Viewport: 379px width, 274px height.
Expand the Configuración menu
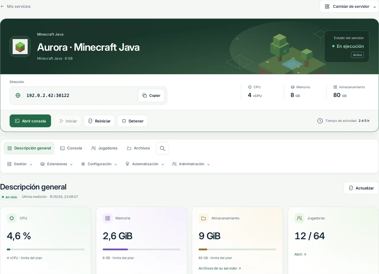click(x=99, y=164)
